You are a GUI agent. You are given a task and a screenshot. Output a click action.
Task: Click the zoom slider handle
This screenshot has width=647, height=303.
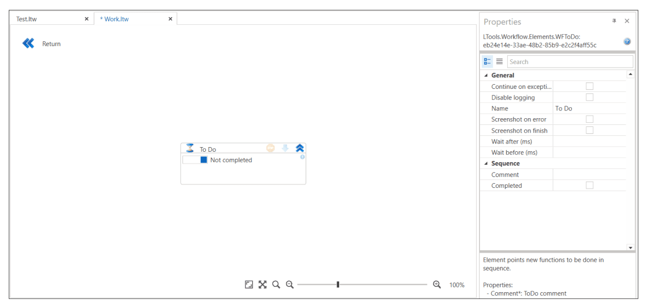[338, 284]
